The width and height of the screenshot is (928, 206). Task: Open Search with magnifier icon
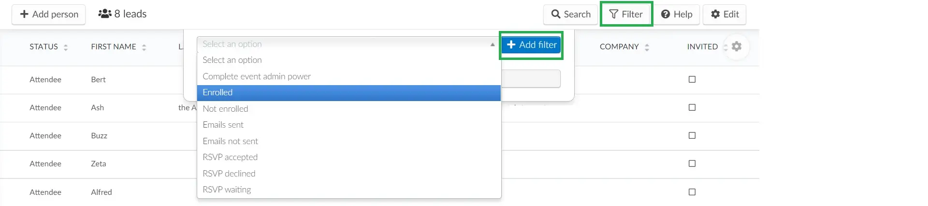click(x=570, y=15)
